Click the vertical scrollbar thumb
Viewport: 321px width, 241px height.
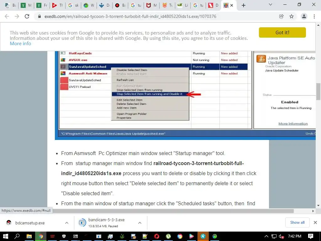pyautogui.click(x=318, y=91)
